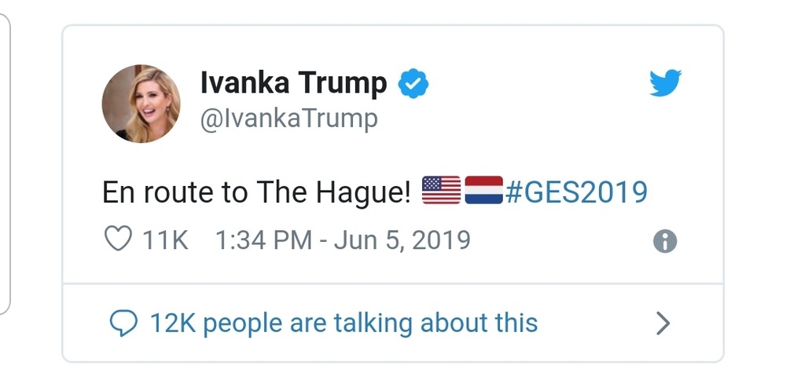Click the Twitter bird logo
This screenshot has width=786, height=369.
pyautogui.click(x=665, y=82)
